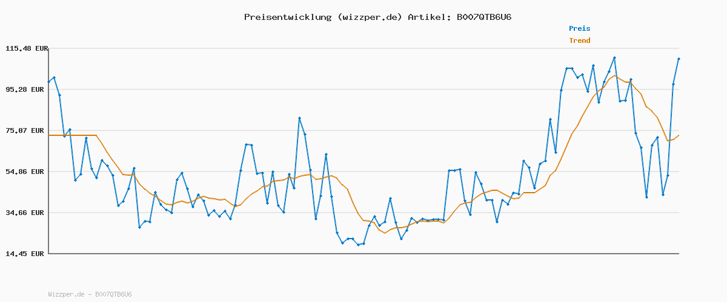Select the Preis legend label

point(579,28)
